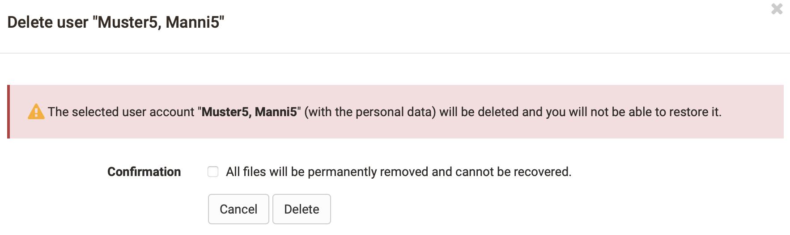Viewport: 790px width, 235px height.
Task: Click the divider line under the heading
Action: tap(395, 53)
